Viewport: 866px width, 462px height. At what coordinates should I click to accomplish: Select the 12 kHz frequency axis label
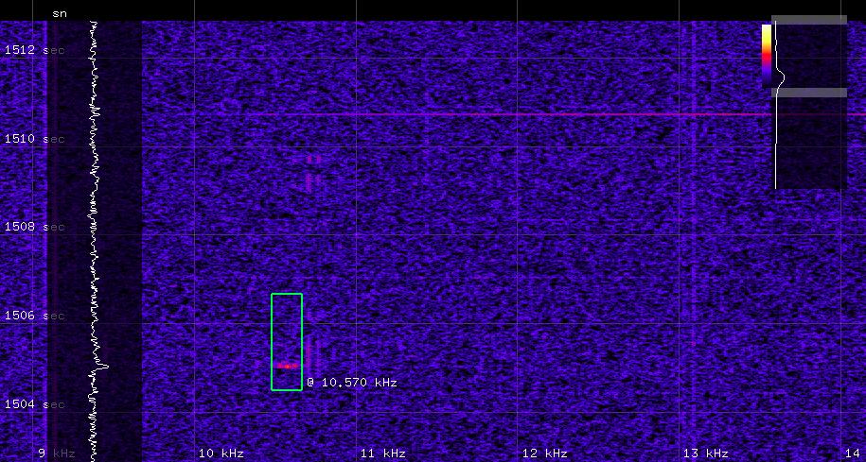coord(544,453)
